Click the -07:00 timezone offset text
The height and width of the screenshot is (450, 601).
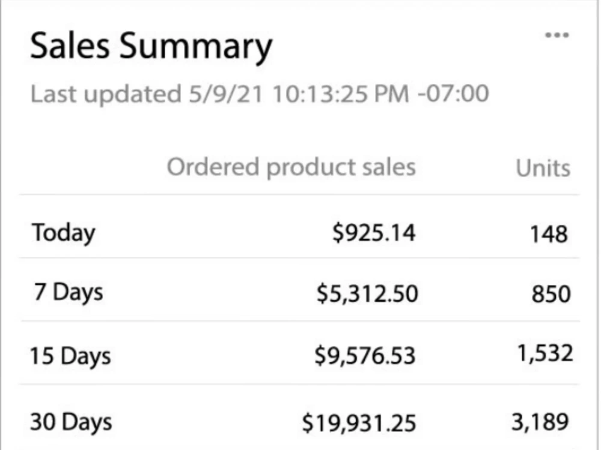(x=453, y=94)
